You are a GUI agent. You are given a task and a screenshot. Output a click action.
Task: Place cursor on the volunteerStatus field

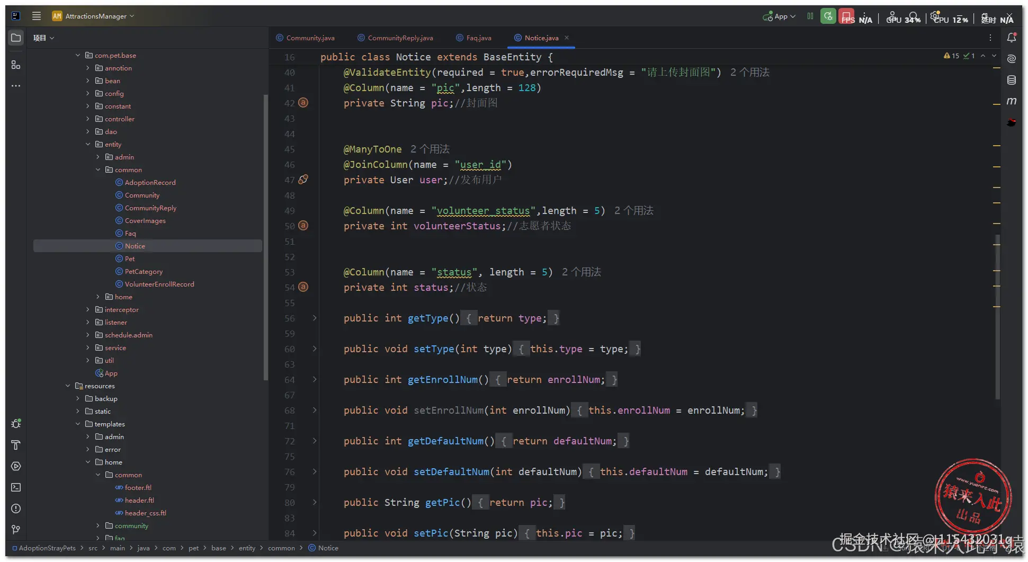point(457,226)
